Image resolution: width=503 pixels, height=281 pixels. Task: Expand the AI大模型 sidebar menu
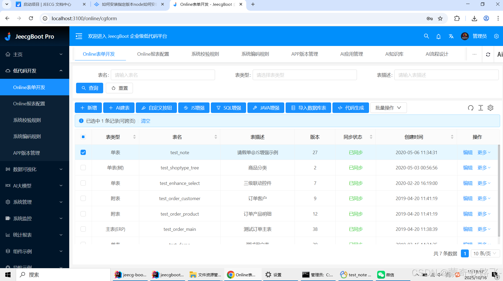pyautogui.click(x=34, y=186)
